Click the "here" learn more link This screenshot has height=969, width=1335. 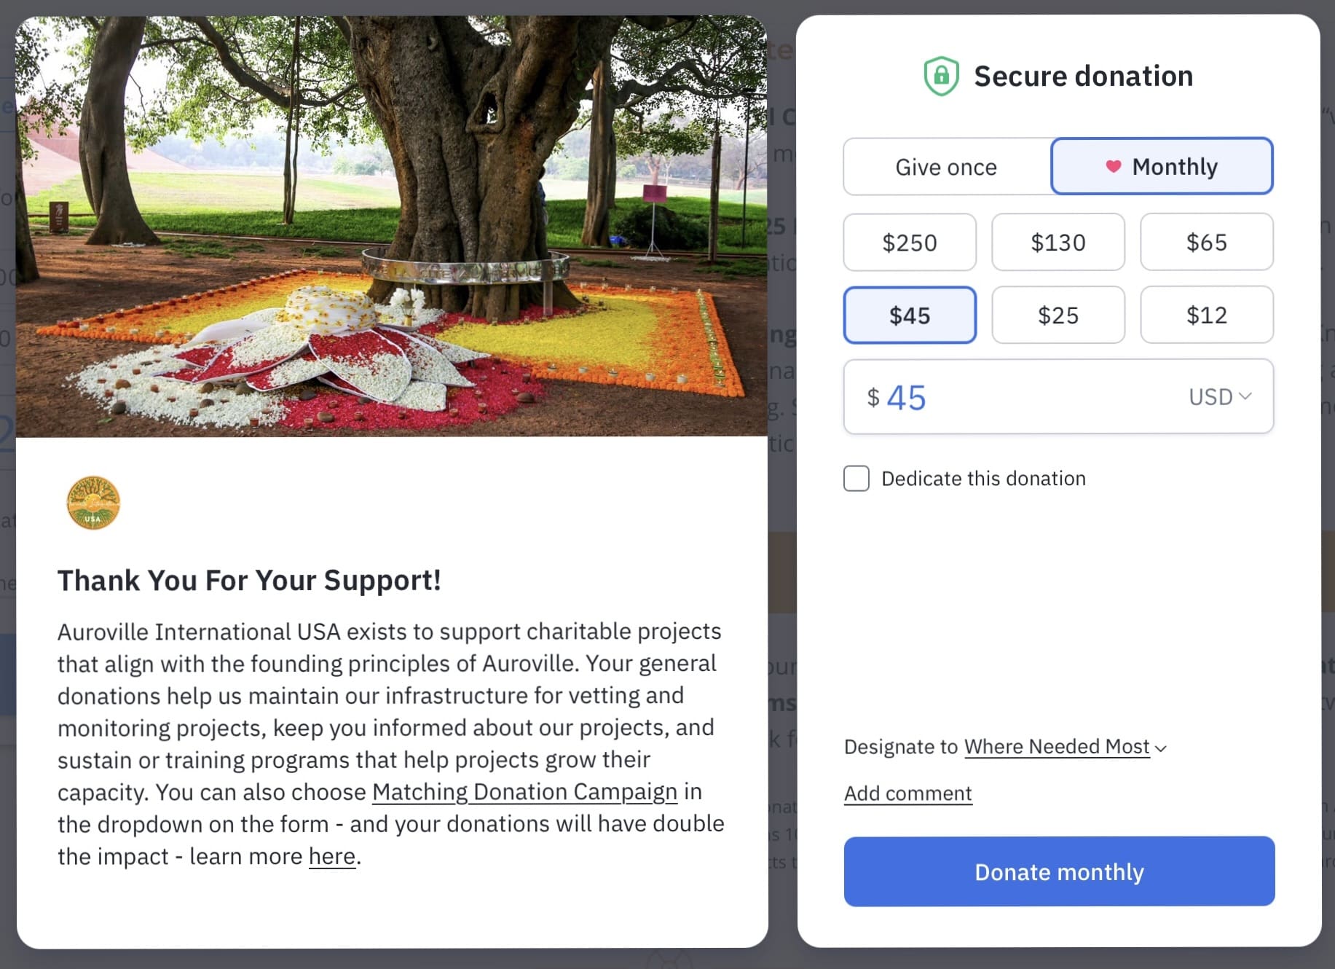click(x=332, y=856)
